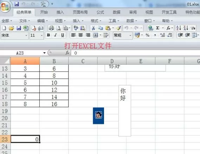Screen dimensions: 200x154
Task: Open the font size 11 dropdown
Action: (41, 36)
